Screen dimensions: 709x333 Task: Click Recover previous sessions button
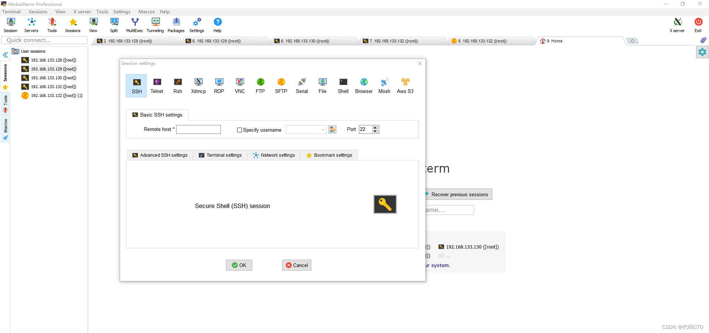pyautogui.click(x=458, y=194)
